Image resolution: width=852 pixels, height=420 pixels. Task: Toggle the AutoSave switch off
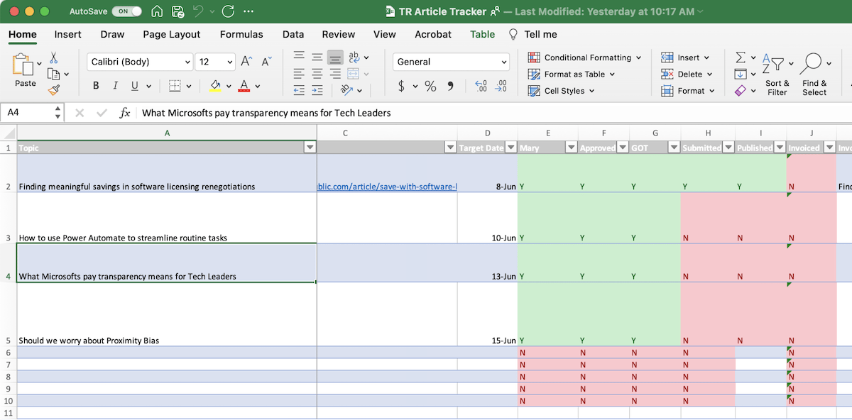[x=126, y=11]
